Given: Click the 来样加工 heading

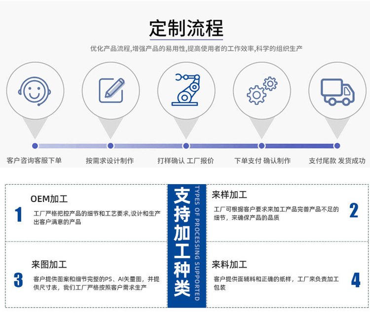Looking at the screenshot, I should 229,194.
